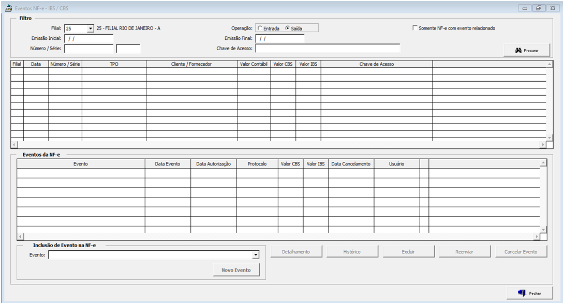
Task: Enable Somente NF-e com evento relacionado checkbox
Action: tap(415, 28)
